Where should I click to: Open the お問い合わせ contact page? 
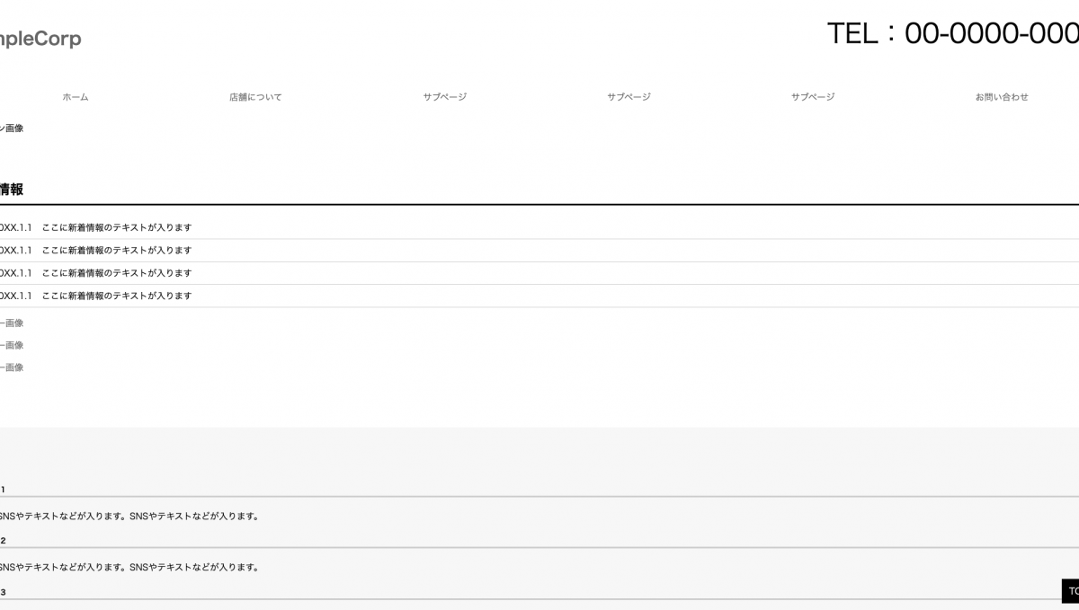tap(1002, 97)
